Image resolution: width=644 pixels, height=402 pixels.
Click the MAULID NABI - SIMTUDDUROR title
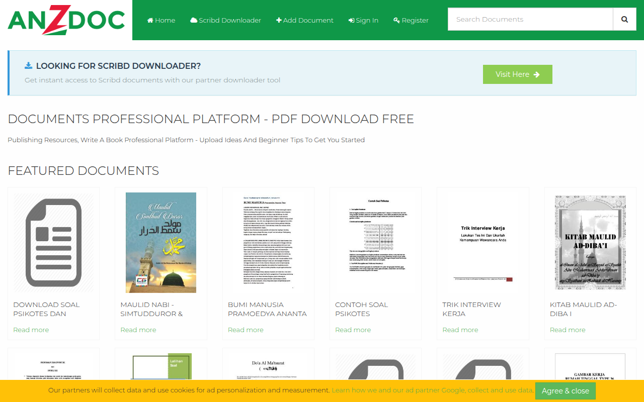[151, 309]
